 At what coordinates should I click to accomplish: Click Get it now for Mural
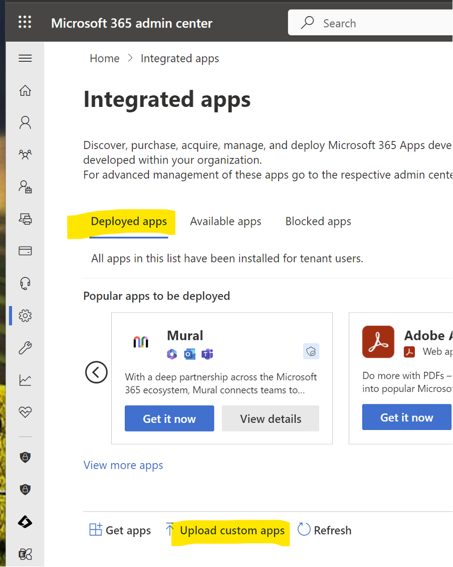click(x=169, y=418)
